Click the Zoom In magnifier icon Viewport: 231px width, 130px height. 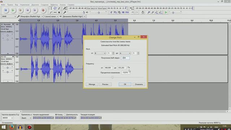coord(149,12)
